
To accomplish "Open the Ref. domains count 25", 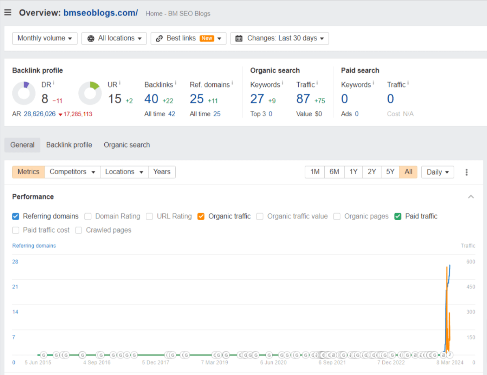I will coord(197,99).
